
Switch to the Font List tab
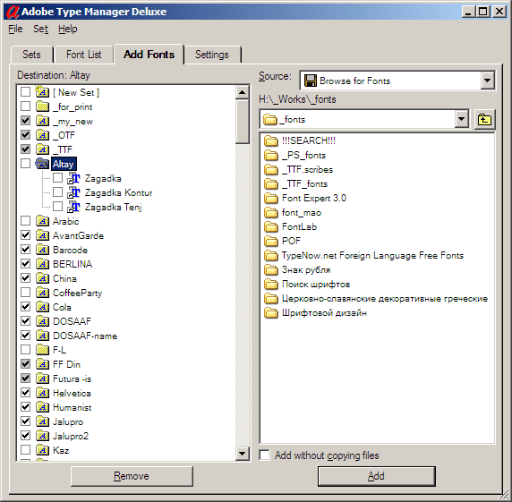83,55
